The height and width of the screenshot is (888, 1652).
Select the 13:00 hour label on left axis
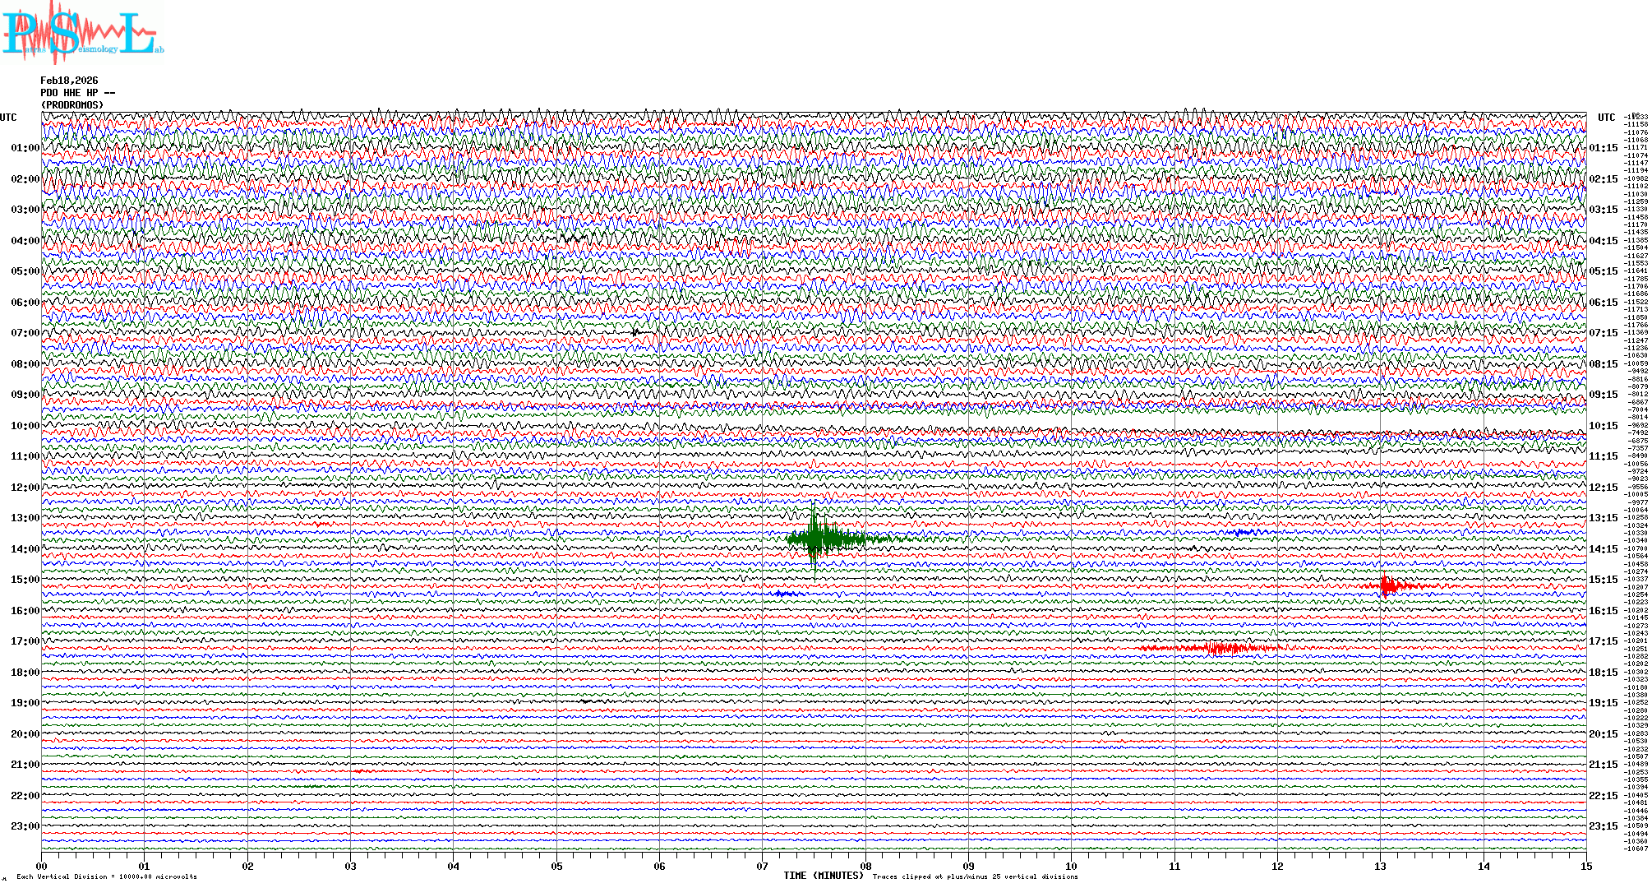[x=25, y=518]
